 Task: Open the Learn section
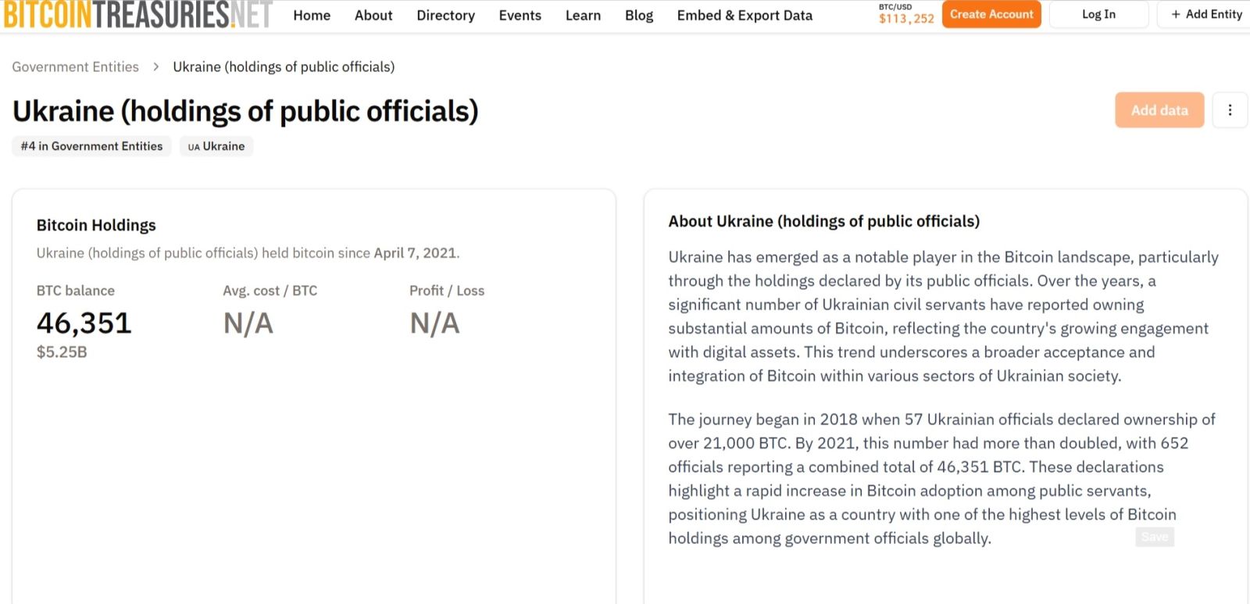point(583,16)
